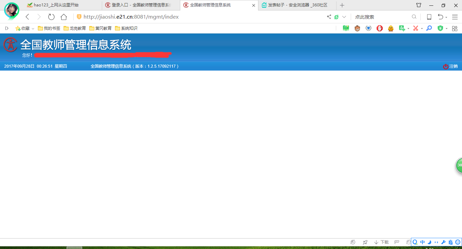Click the Adblock stop-hand extension icon

pos(379,28)
